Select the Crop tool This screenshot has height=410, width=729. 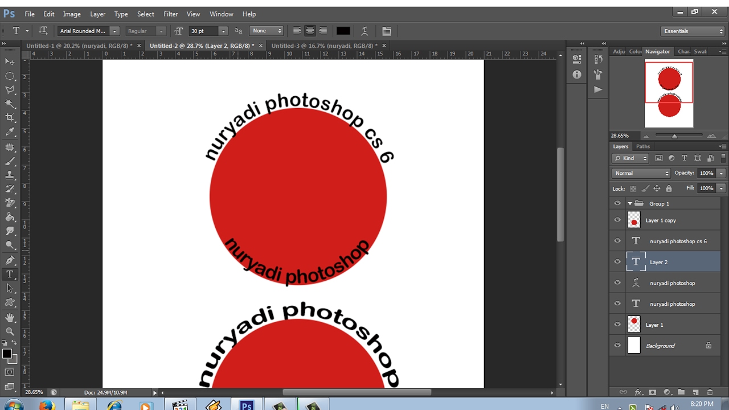tap(10, 118)
